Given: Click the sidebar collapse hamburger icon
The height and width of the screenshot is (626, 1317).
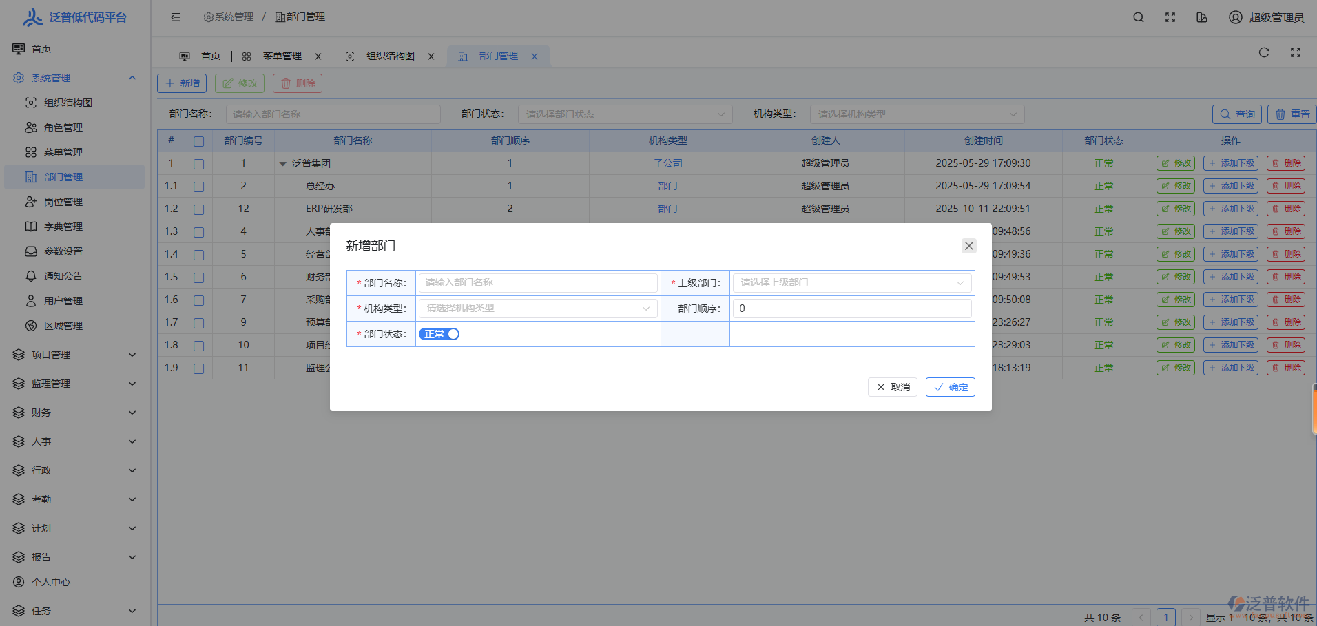Looking at the screenshot, I should pos(176,17).
